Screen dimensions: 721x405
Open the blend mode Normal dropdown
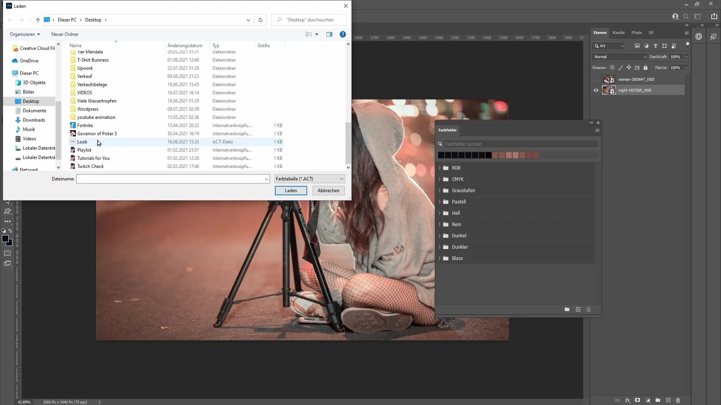620,57
